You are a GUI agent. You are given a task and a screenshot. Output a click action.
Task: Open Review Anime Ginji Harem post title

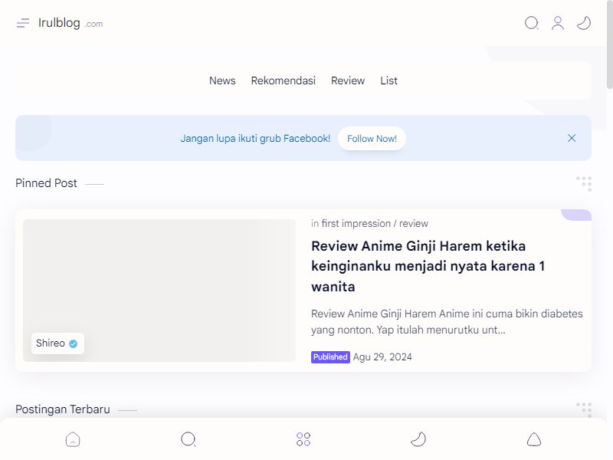click(428, 266)
